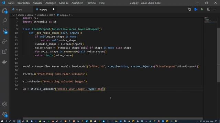The image size is (220, 123).
Task: Expand the Desktop breadcrumb segment
Action: [41, 15]
